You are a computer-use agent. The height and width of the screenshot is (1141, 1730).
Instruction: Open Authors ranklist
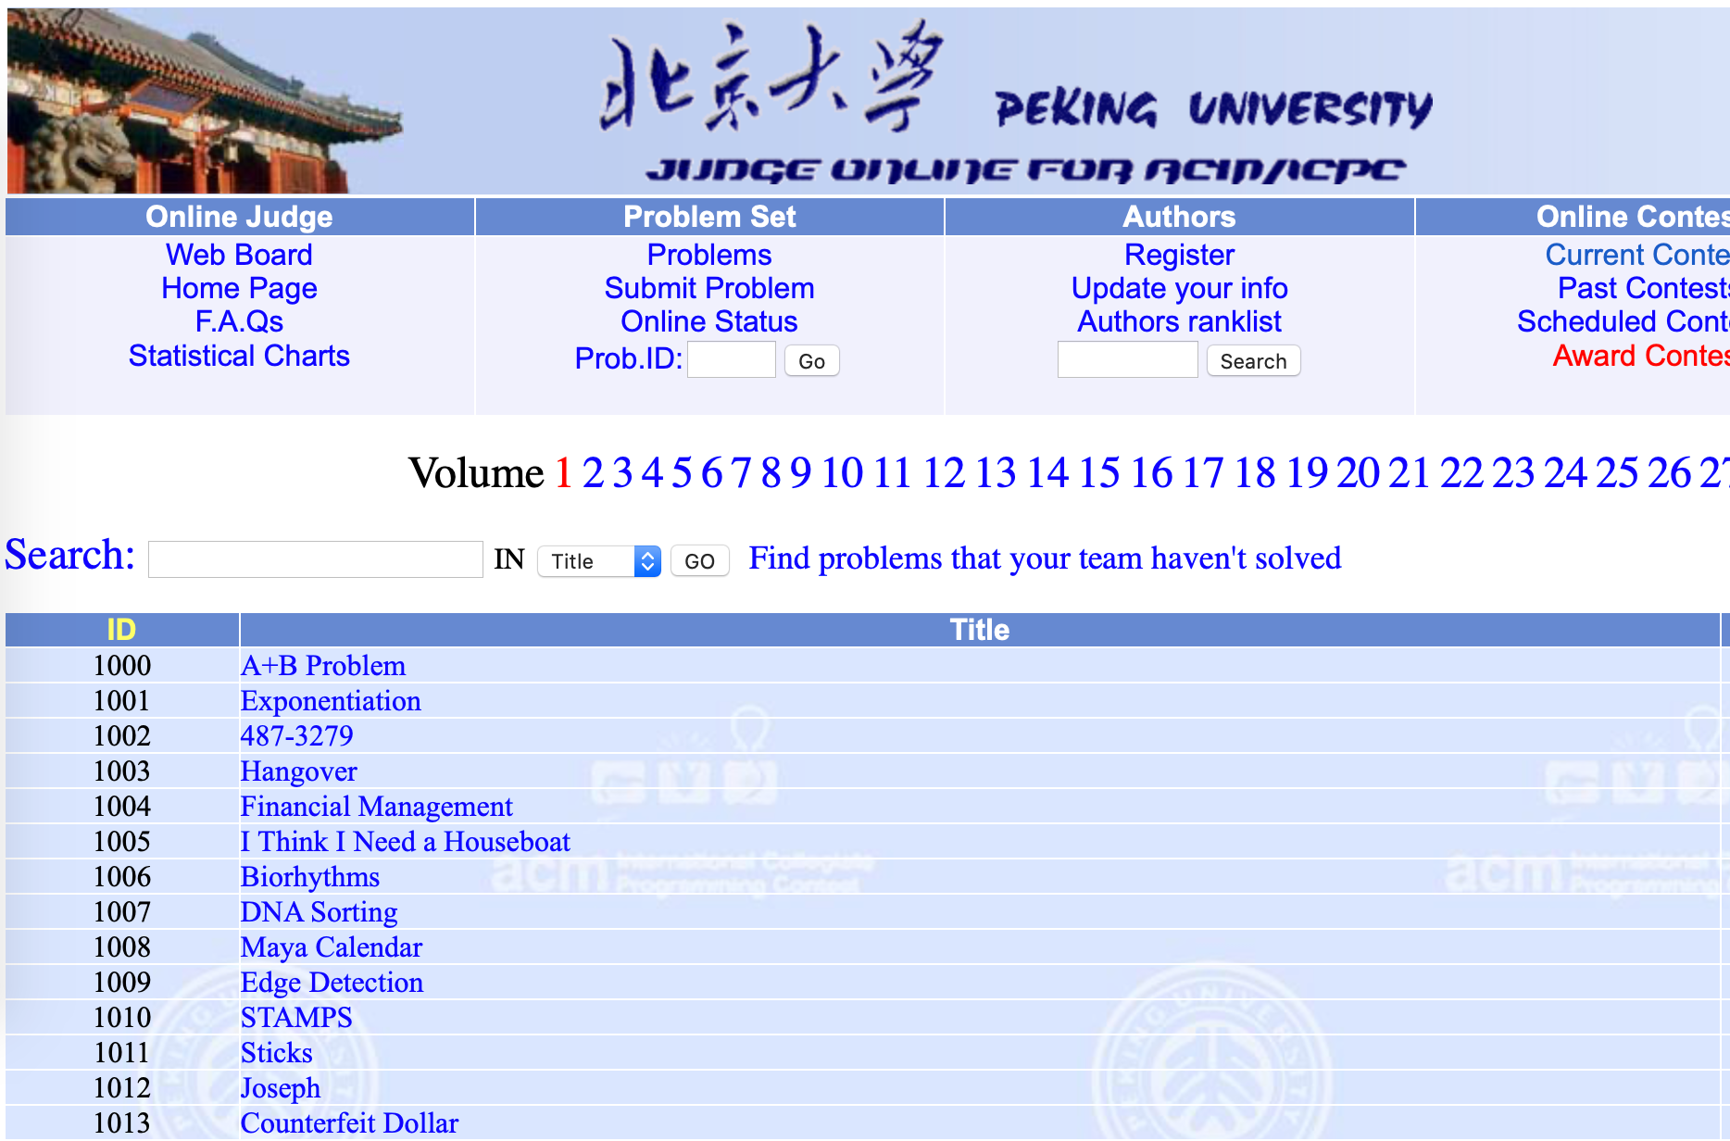1179,321
